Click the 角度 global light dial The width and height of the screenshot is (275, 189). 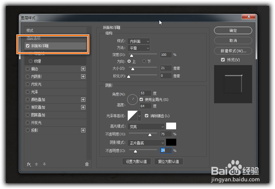pyautogui.click(x=132, y=100)
